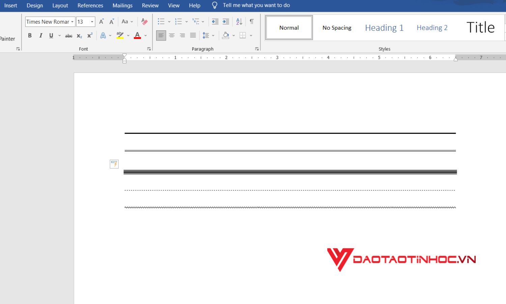Image resolution: width=506 pixels, height=304 pixels.
Task: Open the font size dropdown
Action: pyautogui.click(x=91, y=22)
